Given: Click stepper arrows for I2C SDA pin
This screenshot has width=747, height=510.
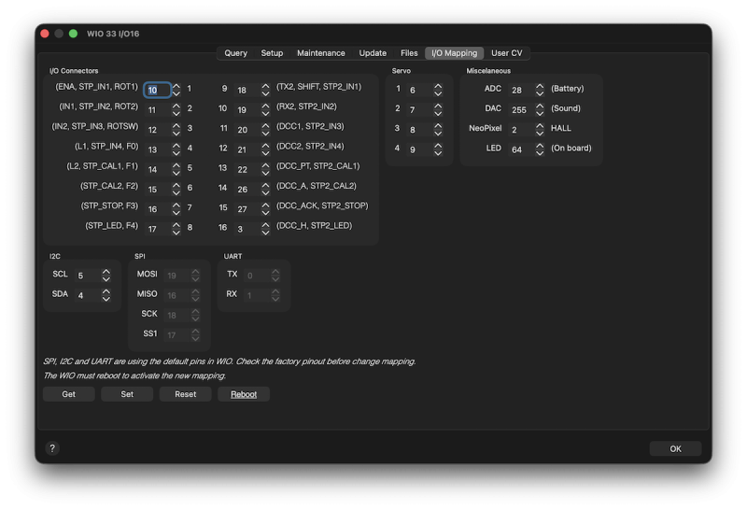Looking at the screenshot, I should (x=106, y=295).
